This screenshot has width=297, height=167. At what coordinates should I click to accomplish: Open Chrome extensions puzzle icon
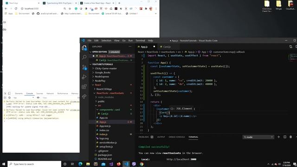pyautogui.click(x=146, y=8)
